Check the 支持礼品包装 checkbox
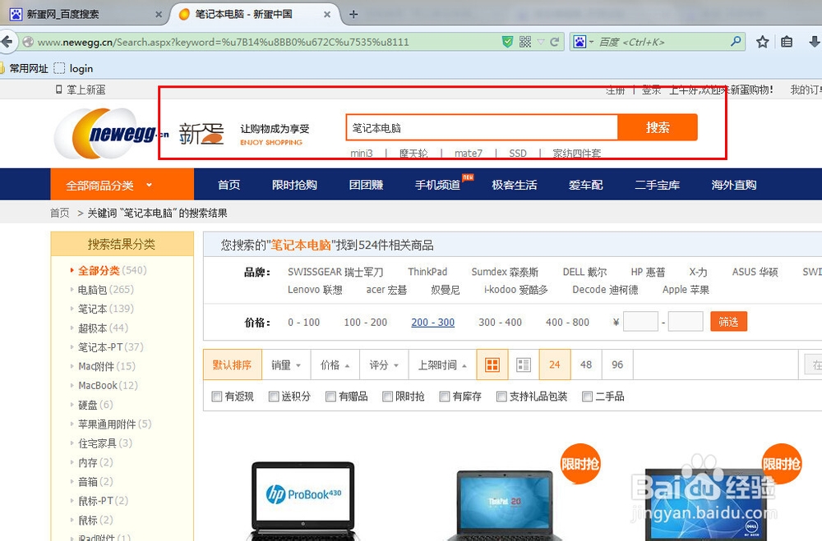This screenshot has width=822, height=541. (x=501, y=397)
